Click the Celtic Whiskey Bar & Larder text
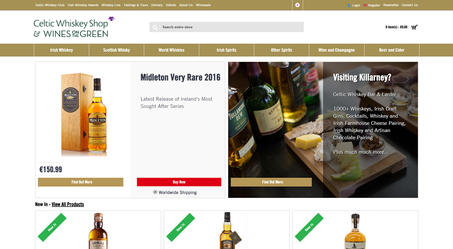Viewport: 453px width, 249px height. pyautogui.click(x=365, y=94)
